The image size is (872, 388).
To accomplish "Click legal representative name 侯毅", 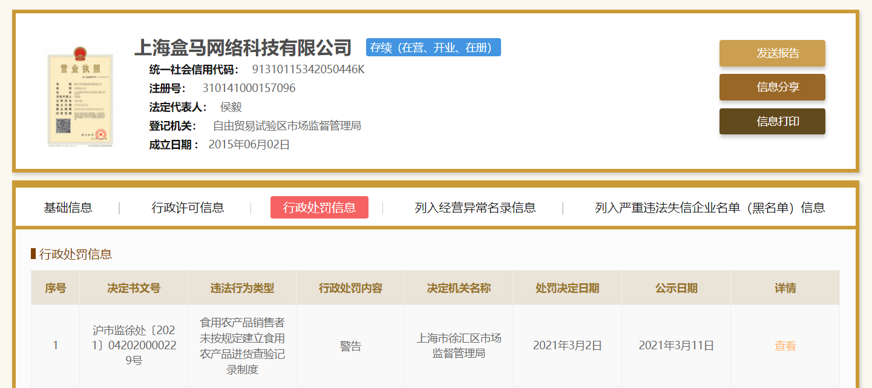I will (x=231, y=107).
